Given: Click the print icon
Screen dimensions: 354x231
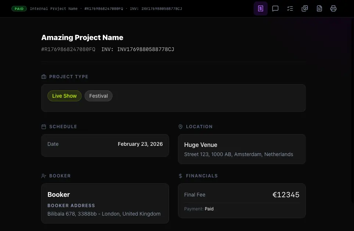Looking at the screenshot, I should [333, 8].
